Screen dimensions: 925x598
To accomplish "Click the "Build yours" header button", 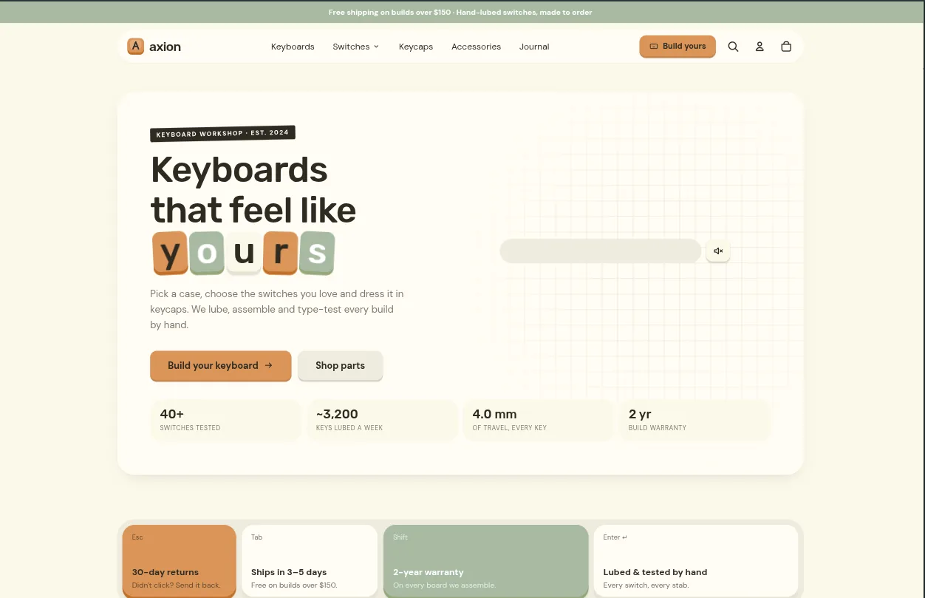I will (677, 46).
